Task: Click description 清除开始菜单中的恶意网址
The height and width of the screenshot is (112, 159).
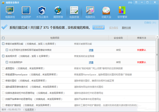Action: 87,99
